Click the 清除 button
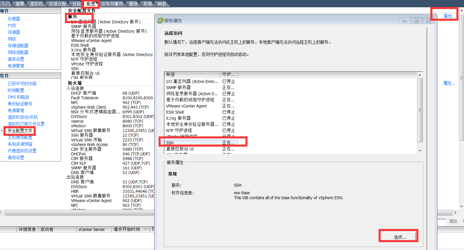The image size is (464, 250). [453, 221]
